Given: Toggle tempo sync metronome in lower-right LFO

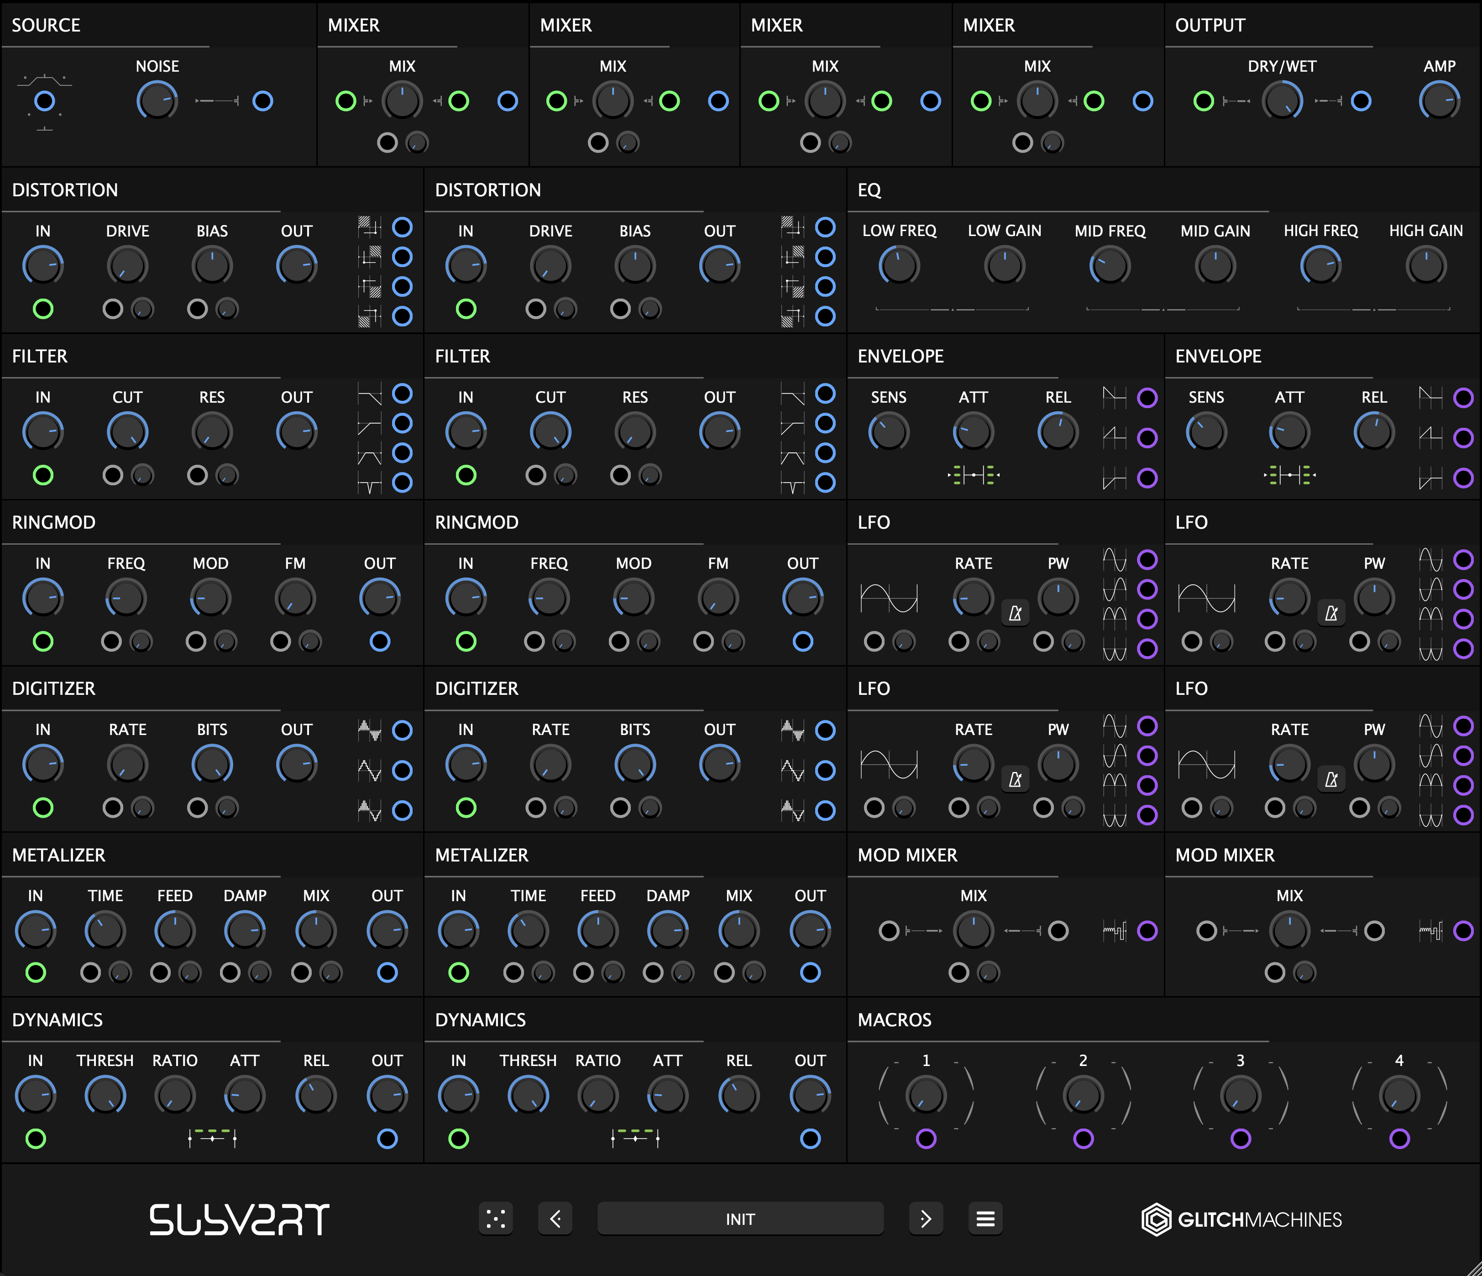Looking at the screenshot, I should click(x=1331, y=779).
